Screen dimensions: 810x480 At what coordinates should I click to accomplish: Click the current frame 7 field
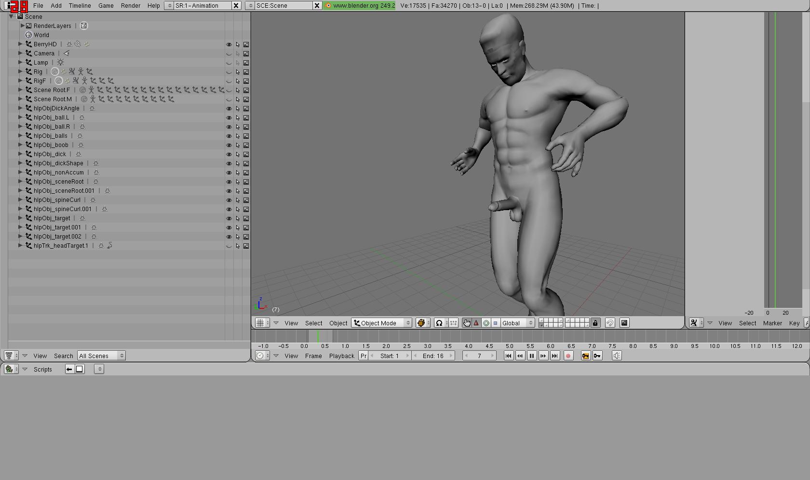(x=479, y=356)
